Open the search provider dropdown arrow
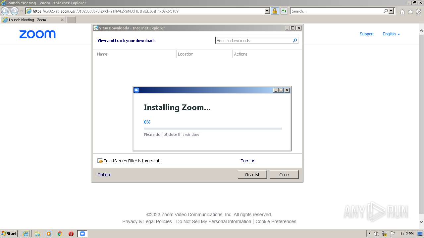Viewport: 424px width, 238px height. [391, 11]
